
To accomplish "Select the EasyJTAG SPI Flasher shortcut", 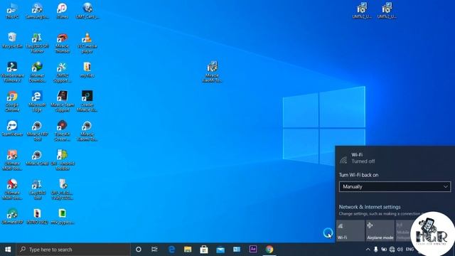I will coord(37,43).
